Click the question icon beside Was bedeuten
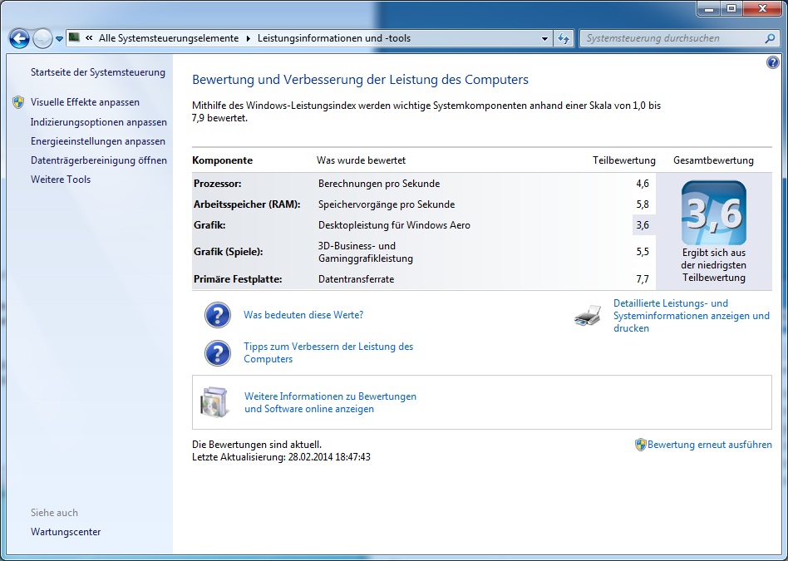Image resolution: width=788 pixels, height=561 pixels. pos(218,315)
